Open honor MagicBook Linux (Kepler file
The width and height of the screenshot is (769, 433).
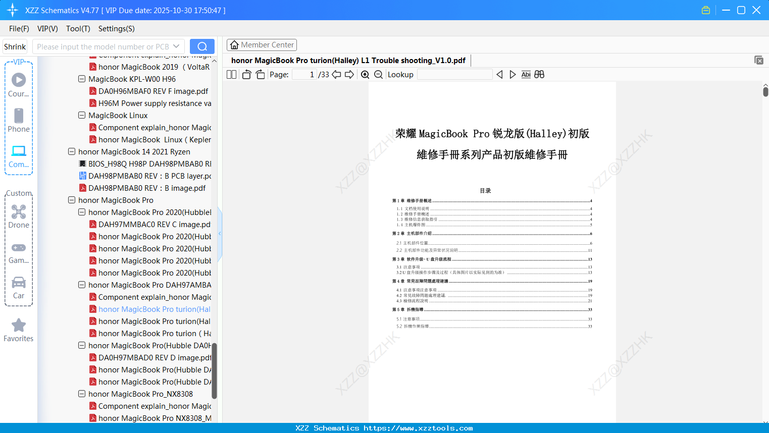tap(150, 140)
